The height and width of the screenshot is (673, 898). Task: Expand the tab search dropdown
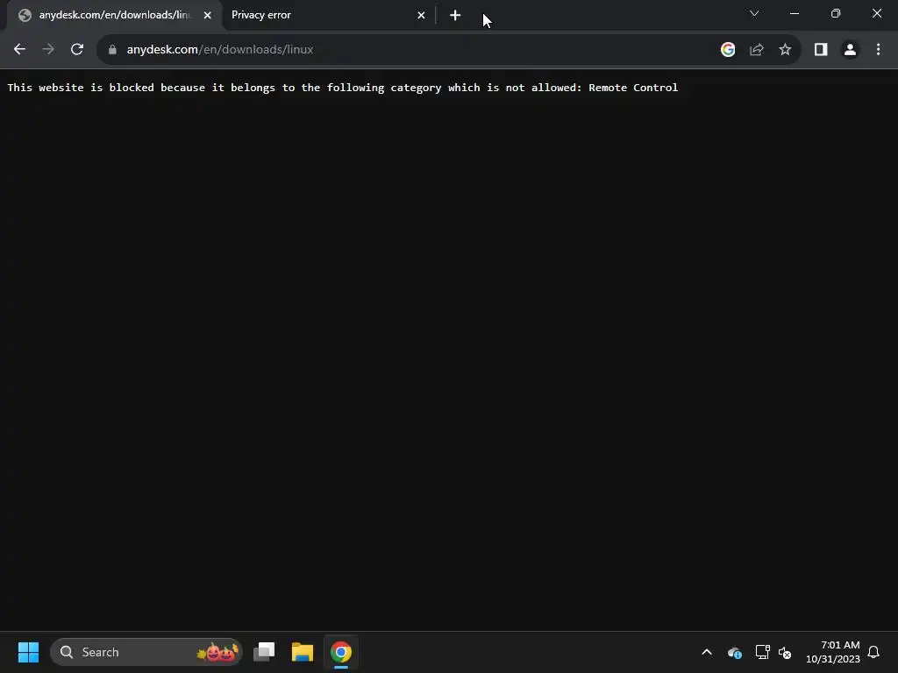click(754, 13)
